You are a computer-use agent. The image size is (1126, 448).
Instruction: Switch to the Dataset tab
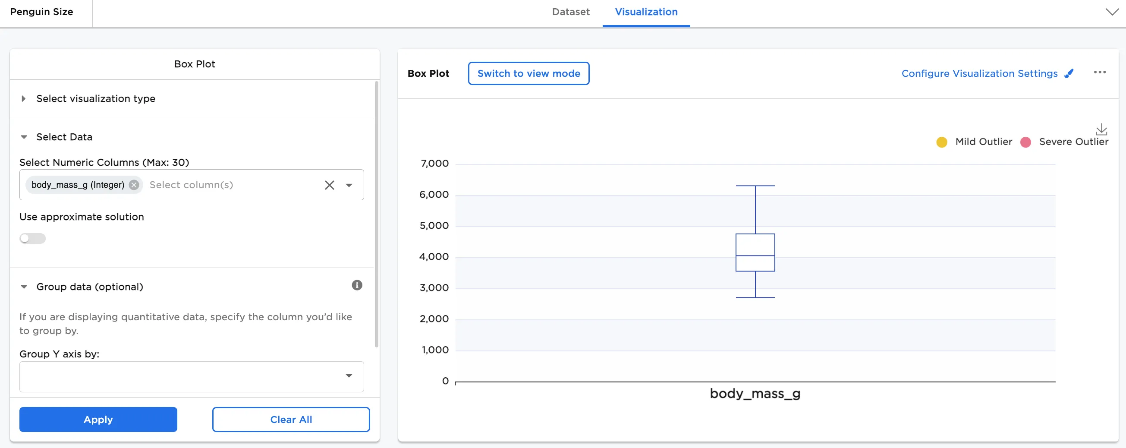click(570, 12)
